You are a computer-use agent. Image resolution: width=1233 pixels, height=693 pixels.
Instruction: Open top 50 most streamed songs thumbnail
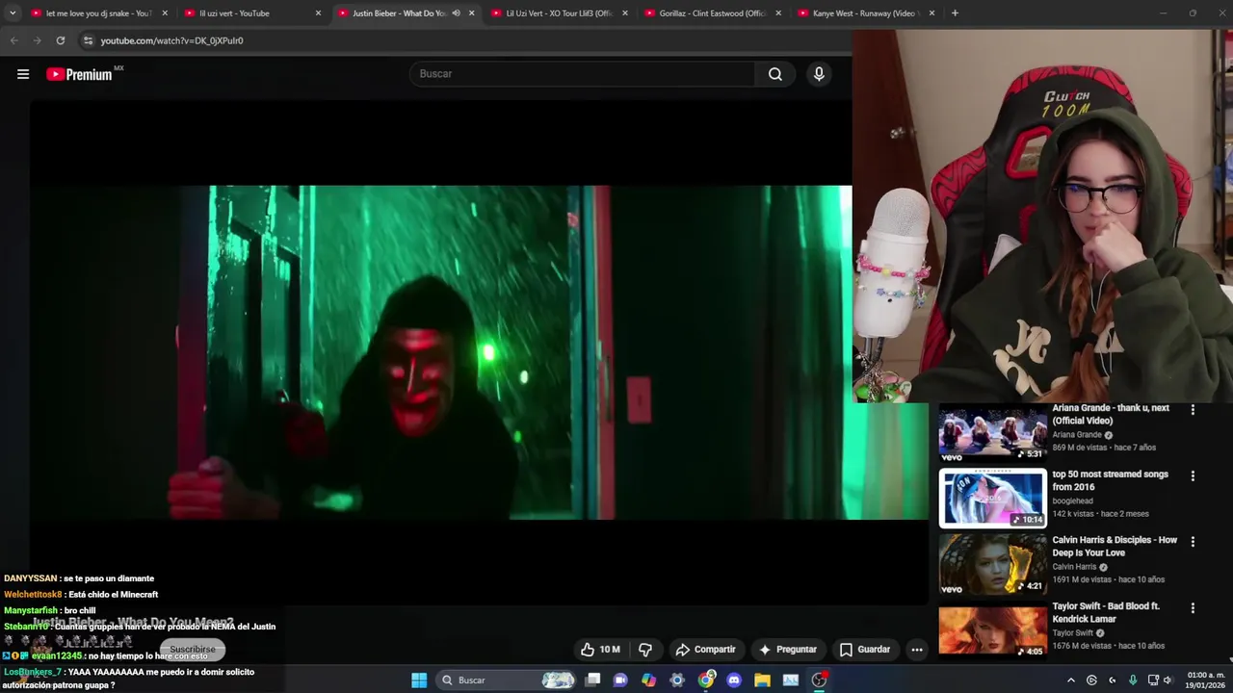(x=993, y=499)
